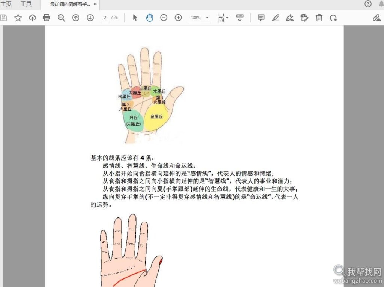Rotate the current page
384x287 pixels.
click(x=334, y=17)
